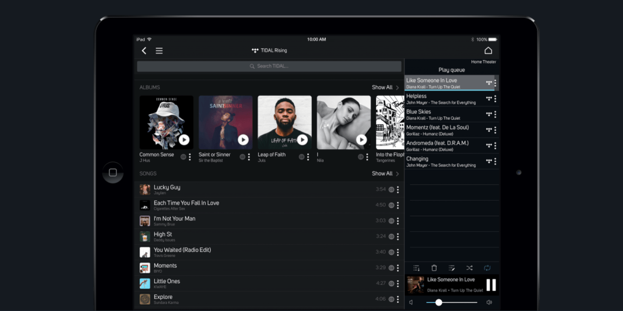This screenshot has width=623, height=311.
Task: Open now-playing album art thumbnail
Action: (x=416, y=285)
